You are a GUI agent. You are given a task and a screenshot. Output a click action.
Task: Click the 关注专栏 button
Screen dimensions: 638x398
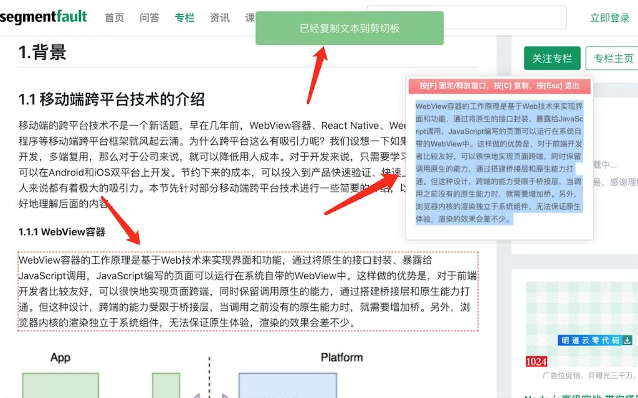pyautogui.click(x=552, y=58)
